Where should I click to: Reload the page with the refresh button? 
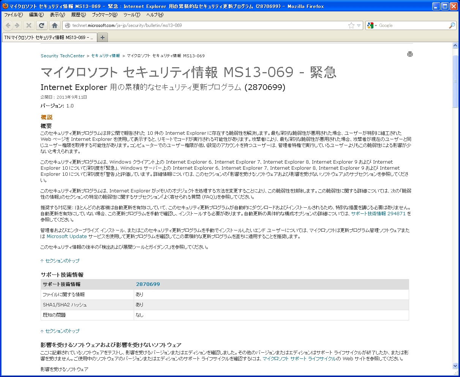click(x=41, y=25)
